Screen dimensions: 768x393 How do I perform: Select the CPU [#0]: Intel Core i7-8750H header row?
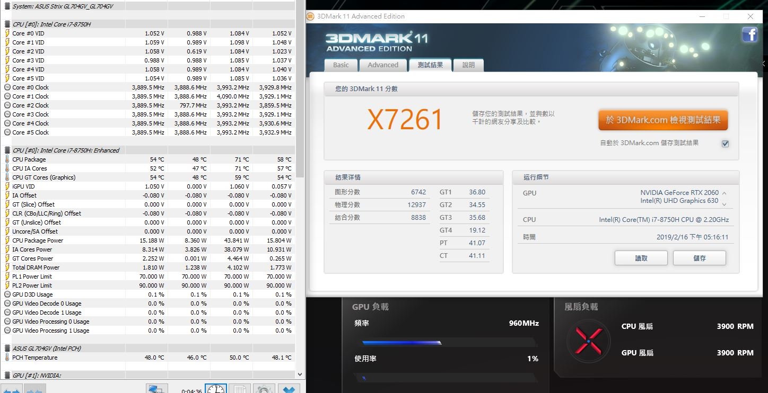(149, 24)
